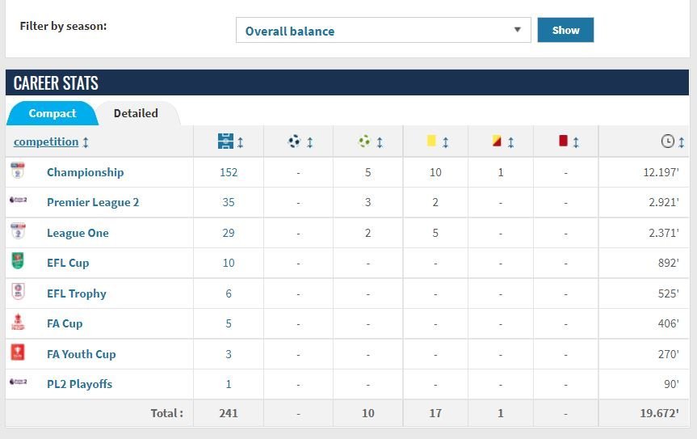Click the FA Youth Cup logo

click(18, 353)
